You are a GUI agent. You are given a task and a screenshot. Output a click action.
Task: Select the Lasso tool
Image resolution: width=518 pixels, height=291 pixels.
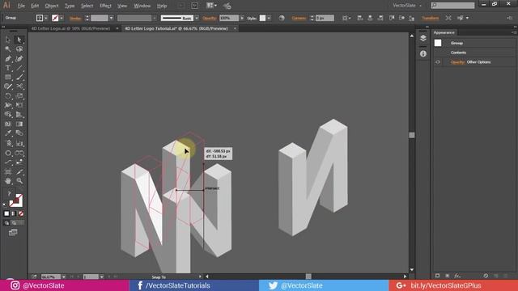pyautogui.click(x=19, y=49)
